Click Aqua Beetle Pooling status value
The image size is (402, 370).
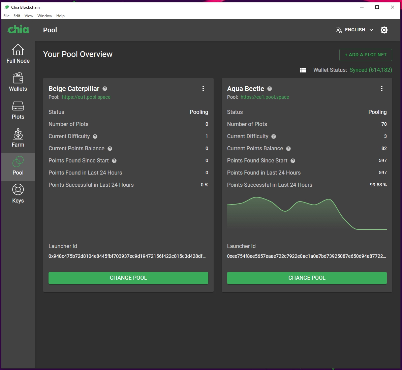click(377, 112)
